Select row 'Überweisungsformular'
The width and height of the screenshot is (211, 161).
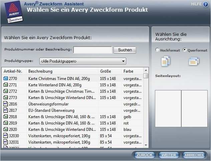(x=73, y=104)
